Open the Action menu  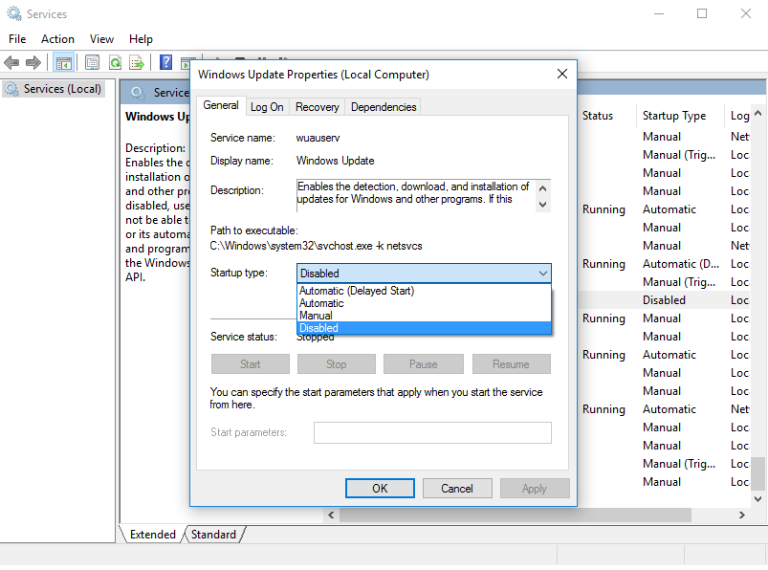tap(57, 39)
